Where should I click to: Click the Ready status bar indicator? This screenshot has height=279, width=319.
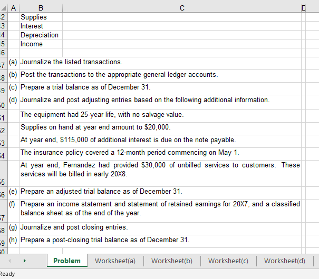coord(7,274)
